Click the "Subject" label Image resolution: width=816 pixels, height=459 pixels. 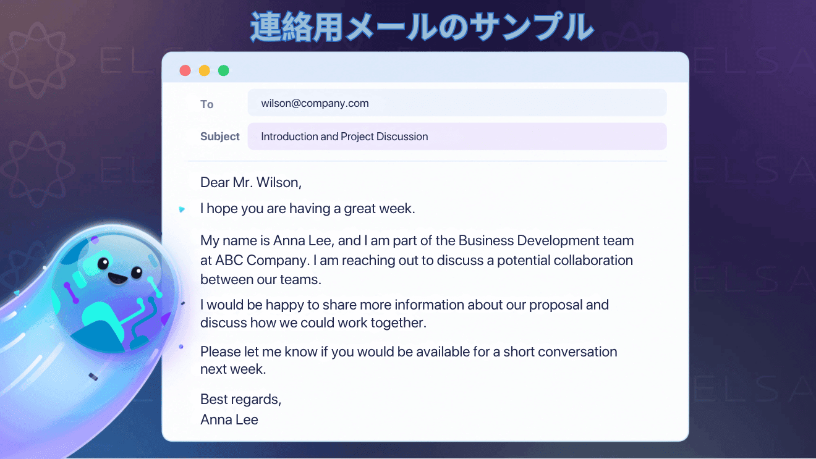[x=220, y=137]
